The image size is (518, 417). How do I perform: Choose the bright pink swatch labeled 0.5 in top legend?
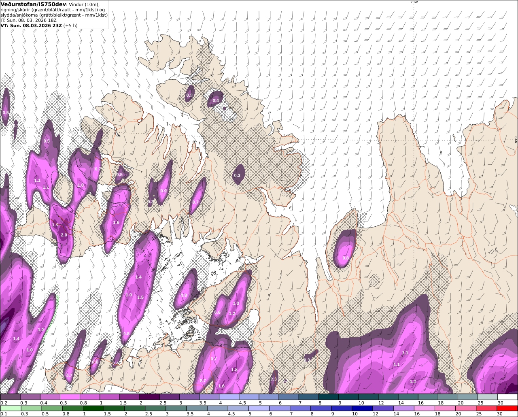coord(70,397)
